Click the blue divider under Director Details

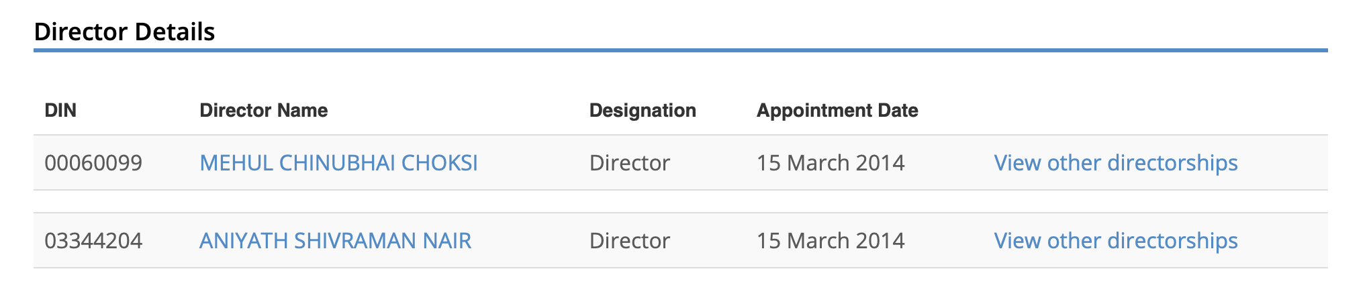coord(680,50)
